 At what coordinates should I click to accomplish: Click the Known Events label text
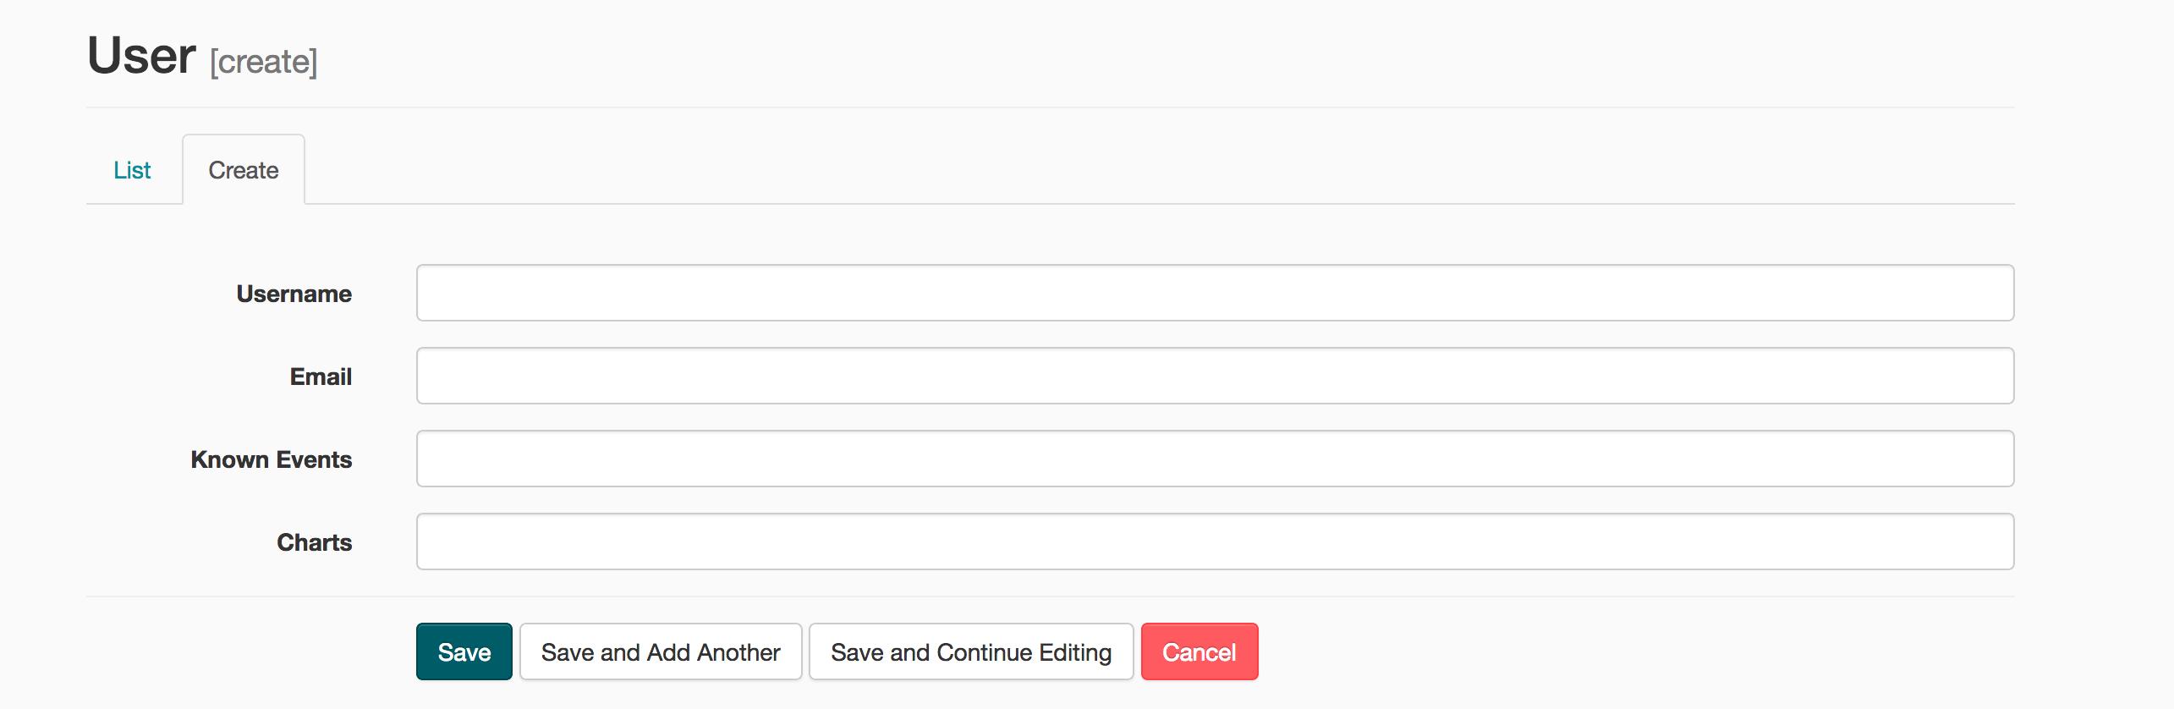[271, 459]
